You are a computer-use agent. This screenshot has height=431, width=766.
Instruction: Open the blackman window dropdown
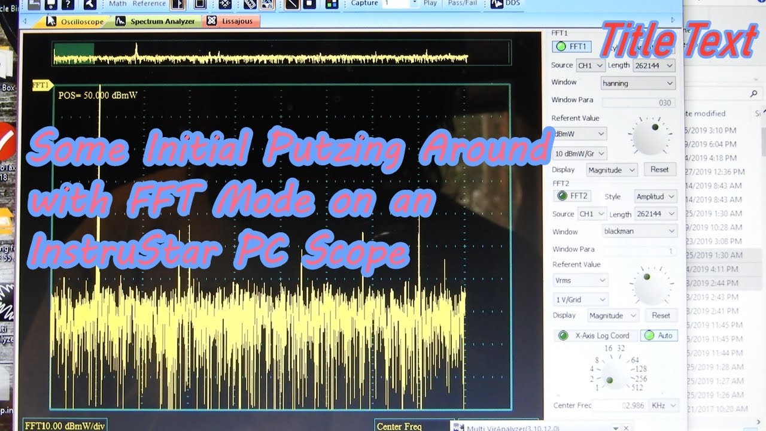tap(640, 231)
